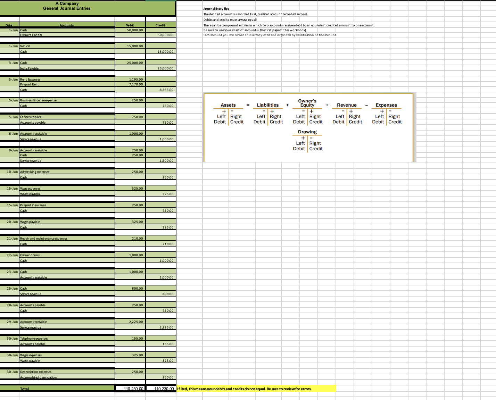Select the 'Rent Epxenses' account cell
This screenshot has height=400, width=496.
point(67,80)
